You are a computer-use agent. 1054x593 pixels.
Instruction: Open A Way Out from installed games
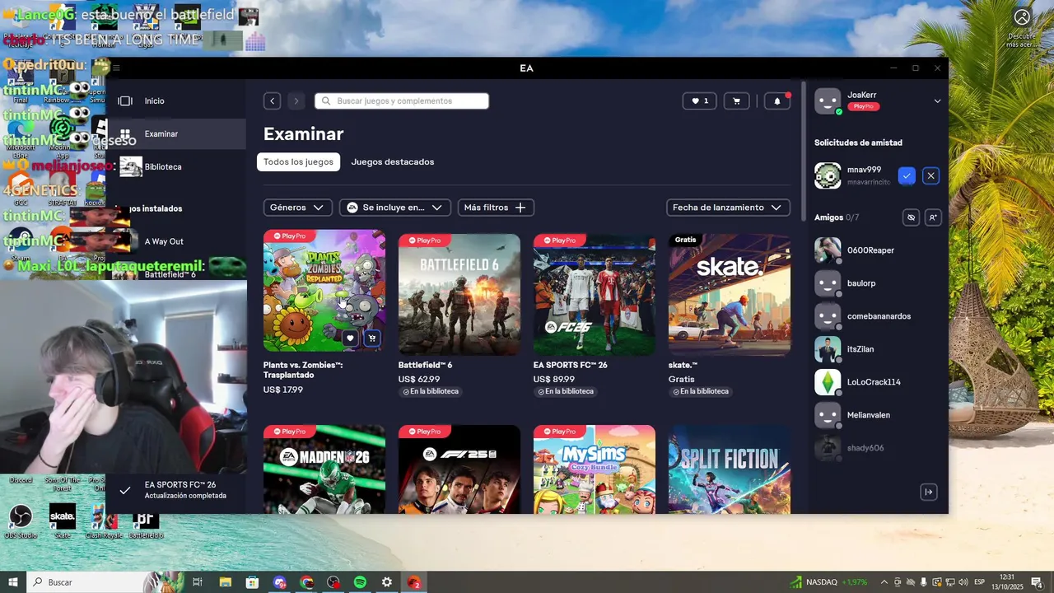(x=176, y=241)
